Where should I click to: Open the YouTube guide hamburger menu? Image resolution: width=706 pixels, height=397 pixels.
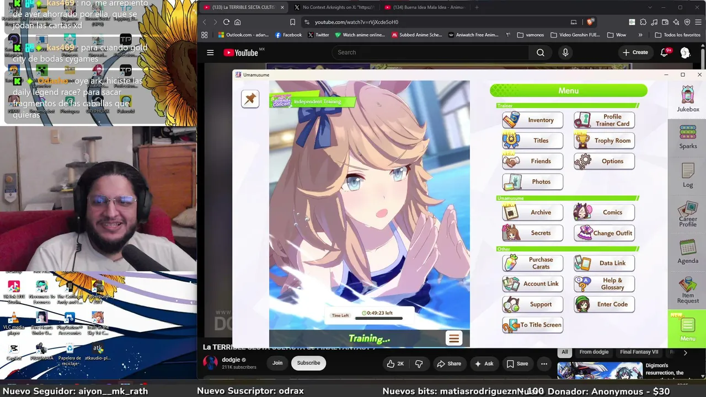210,52
